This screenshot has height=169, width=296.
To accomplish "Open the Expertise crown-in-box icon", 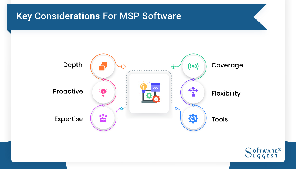I will click(103, 118).
